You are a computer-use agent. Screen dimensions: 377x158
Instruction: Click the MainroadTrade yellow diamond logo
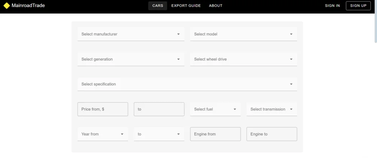6,6
